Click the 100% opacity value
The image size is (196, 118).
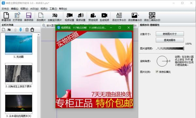[188, 44]
